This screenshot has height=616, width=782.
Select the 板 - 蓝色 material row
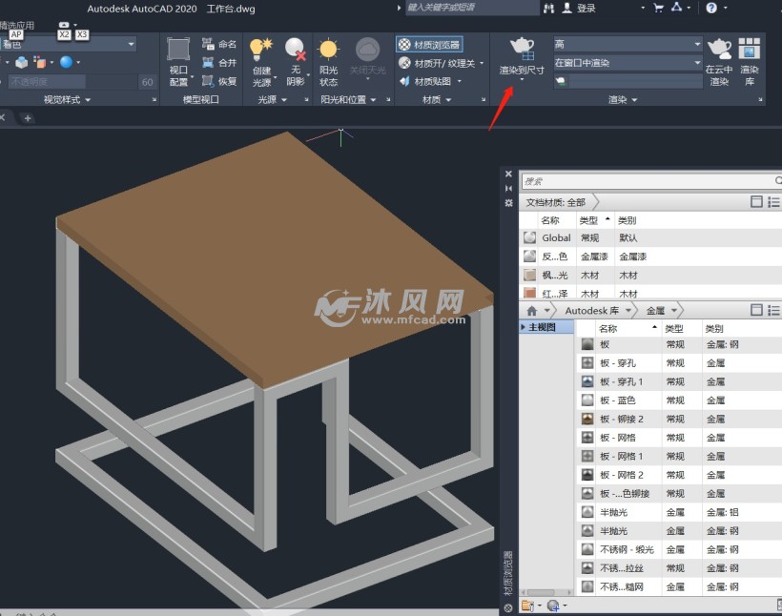(679, 400)
